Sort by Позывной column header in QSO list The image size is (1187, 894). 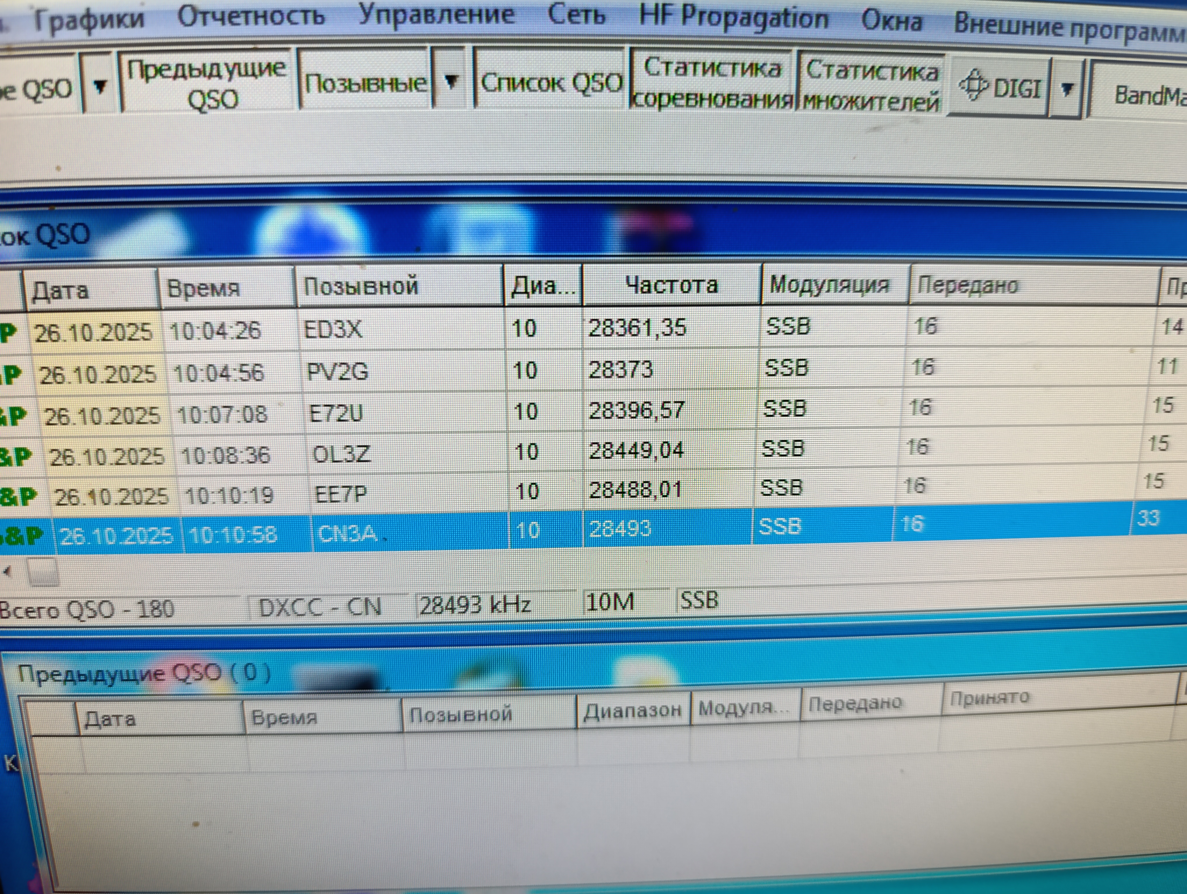360,286
